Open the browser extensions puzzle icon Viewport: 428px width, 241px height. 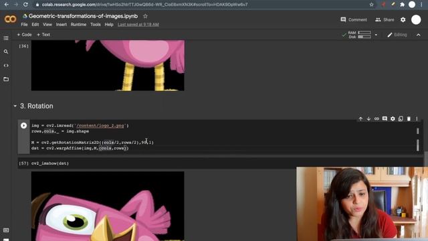click(x=403, y=5)
